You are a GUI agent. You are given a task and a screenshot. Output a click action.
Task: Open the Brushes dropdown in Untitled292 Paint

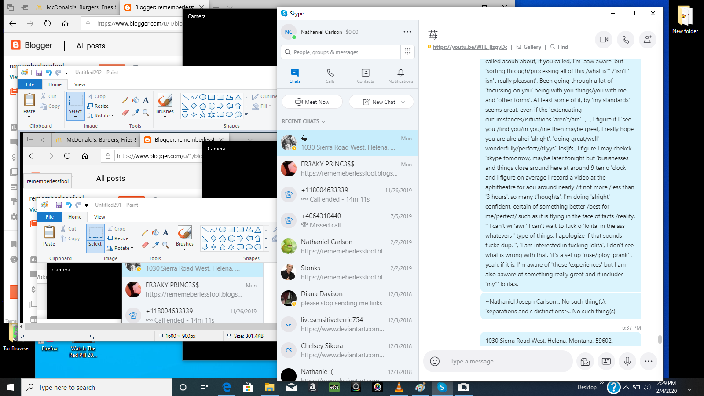(x=165, y=116)
